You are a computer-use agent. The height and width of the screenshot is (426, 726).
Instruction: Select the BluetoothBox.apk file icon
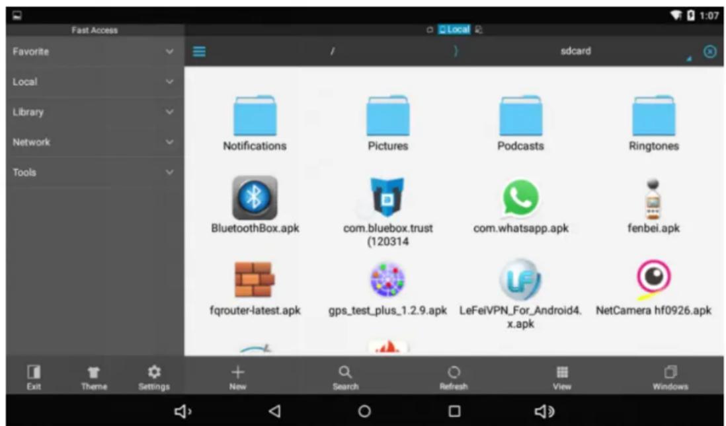pyautogui.click(x=255, y=197)
